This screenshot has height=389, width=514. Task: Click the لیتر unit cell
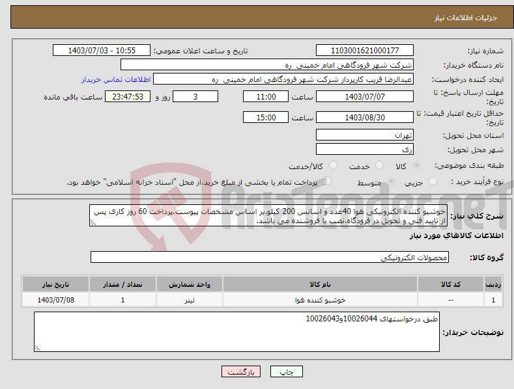pos(190,300)
